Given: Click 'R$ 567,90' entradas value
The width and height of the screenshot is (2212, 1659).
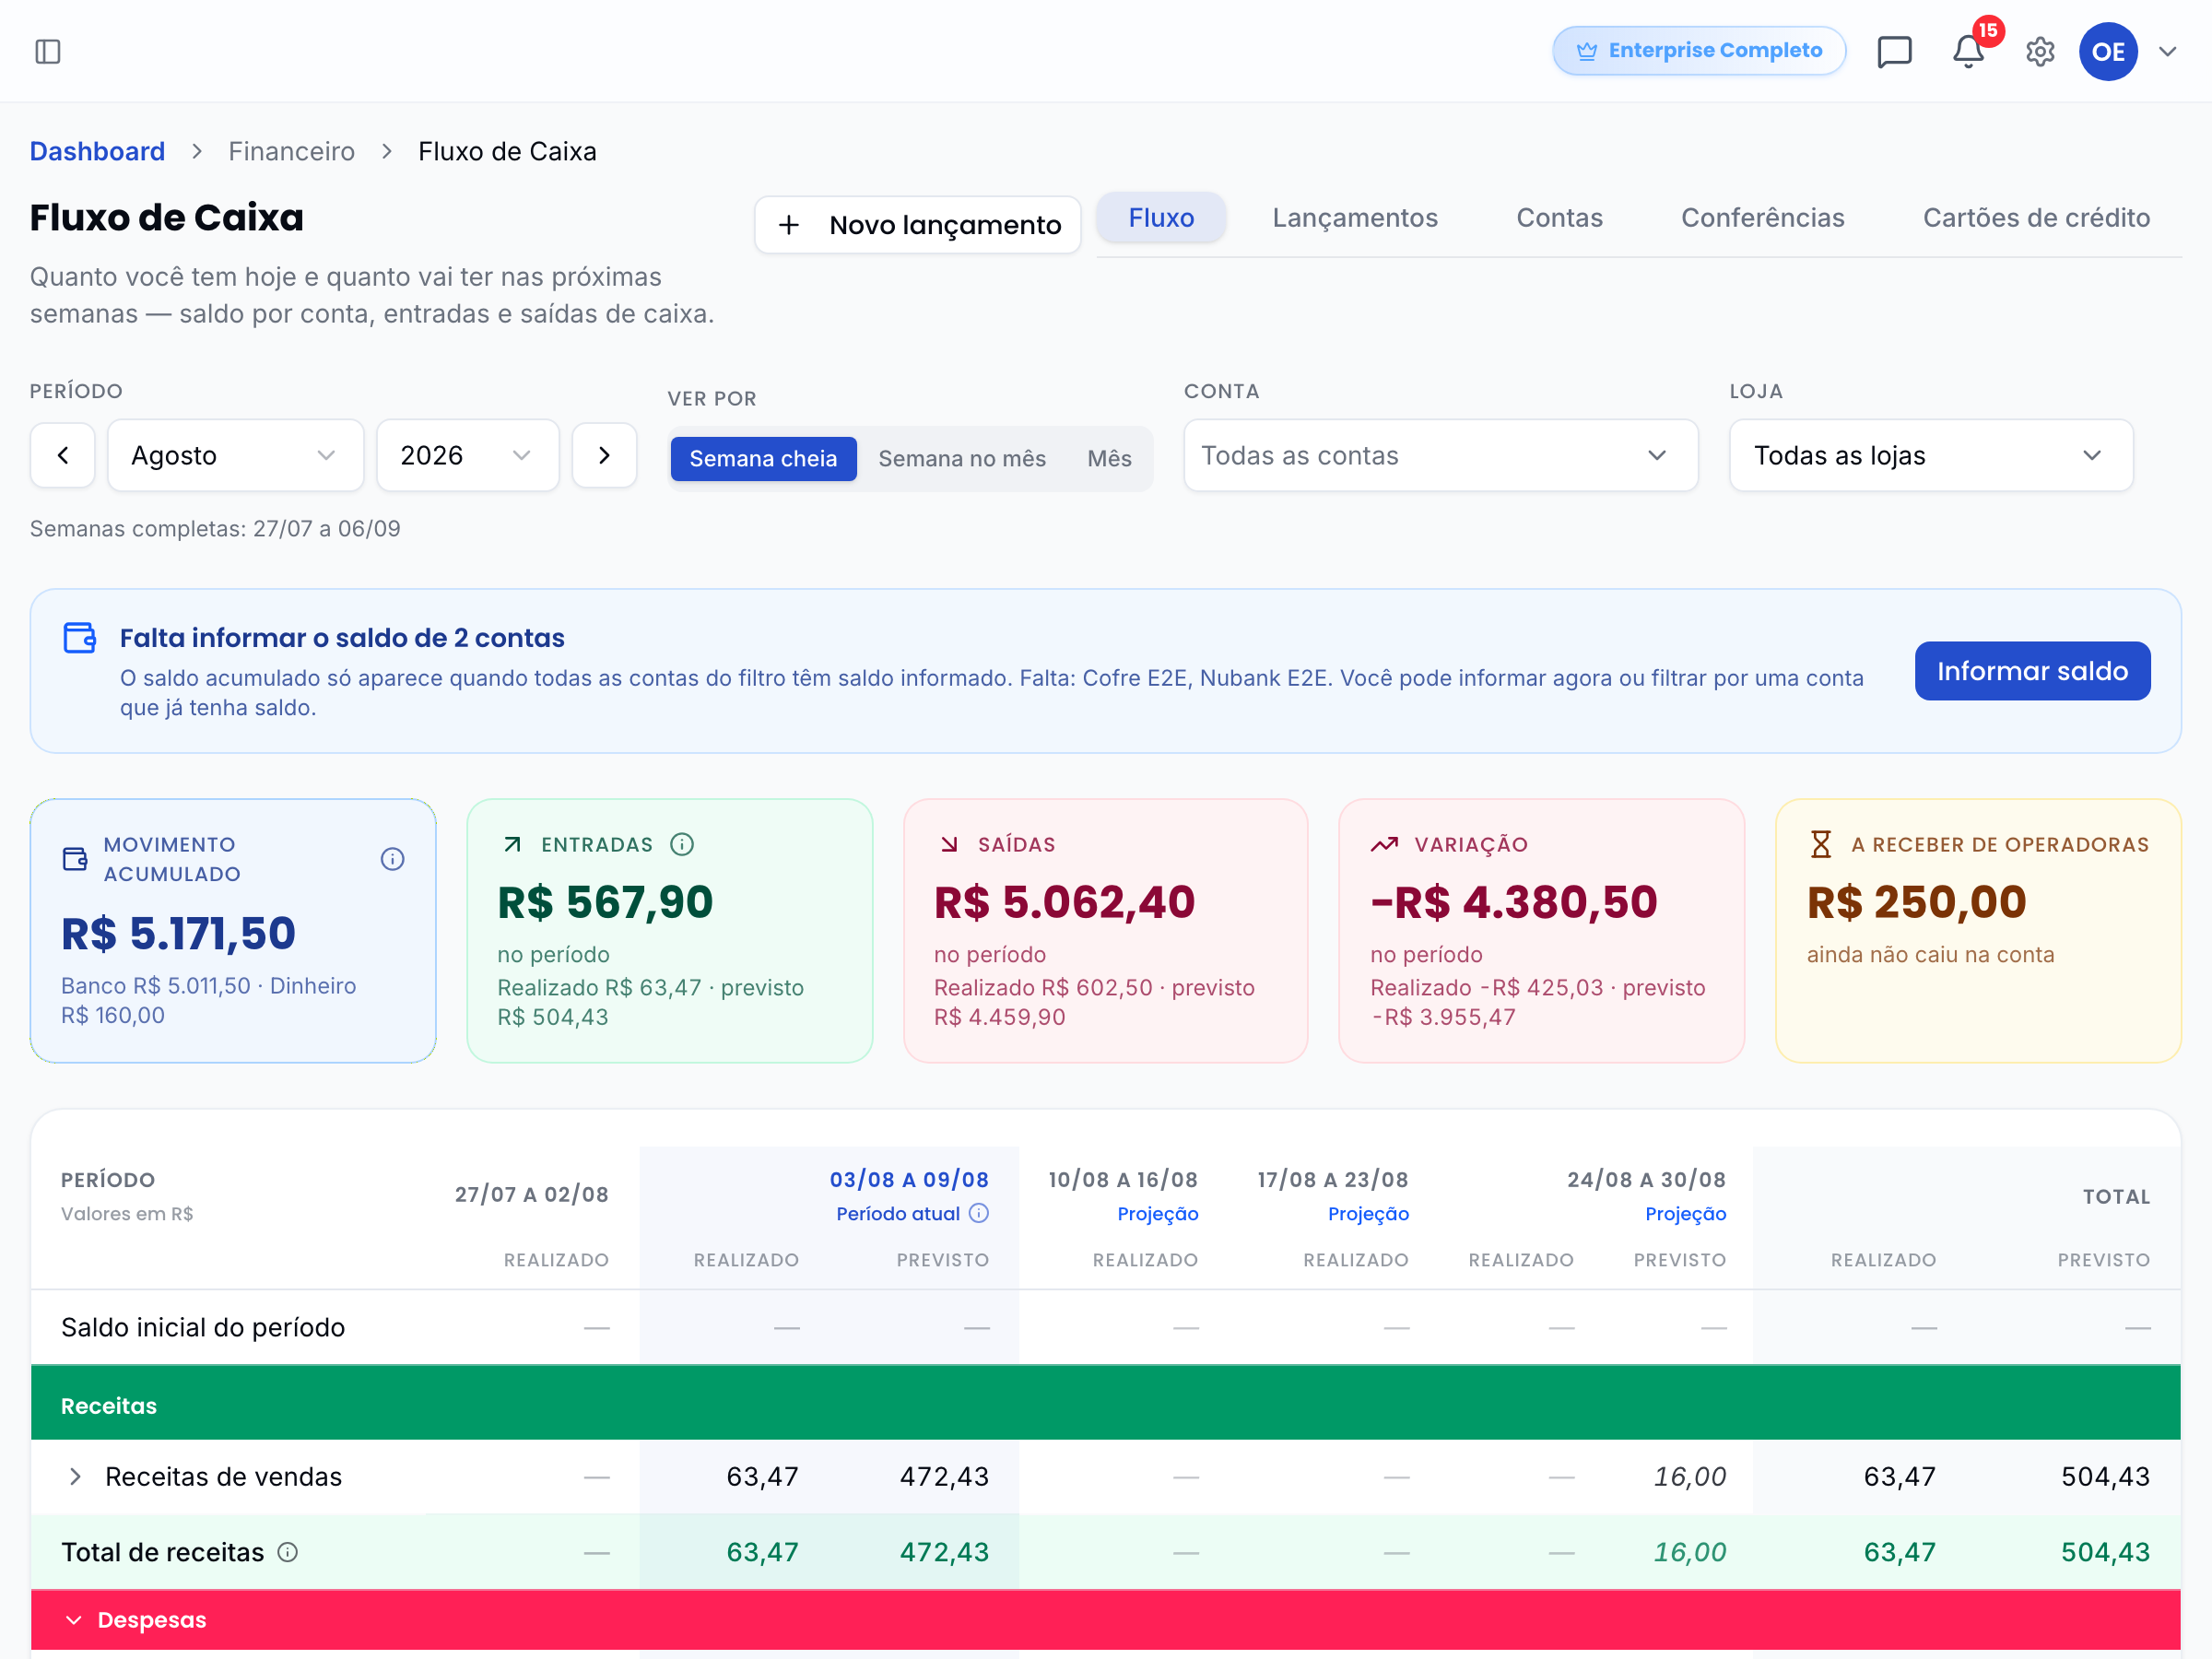Looking at the screenshot, I should click(605, 903).
